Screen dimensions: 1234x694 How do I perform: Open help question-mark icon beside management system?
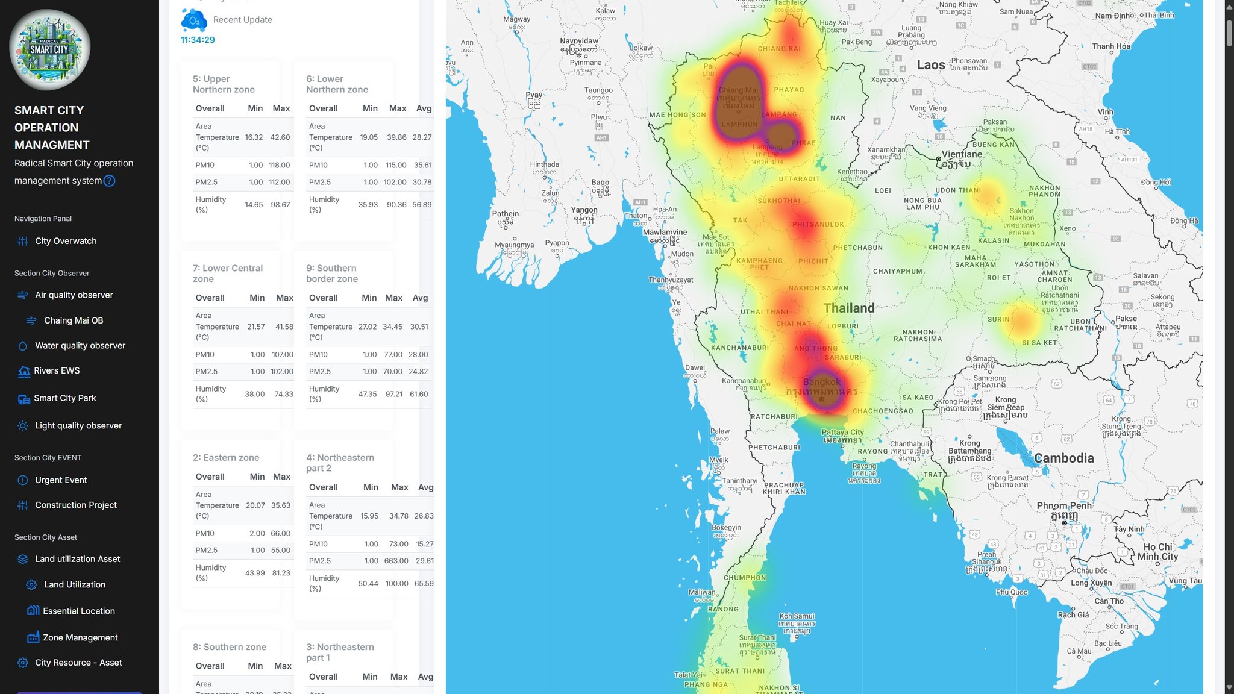(x=109, y=181)
